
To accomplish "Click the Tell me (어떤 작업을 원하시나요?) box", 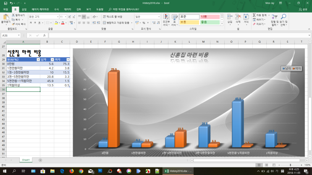I will (124, 9).
